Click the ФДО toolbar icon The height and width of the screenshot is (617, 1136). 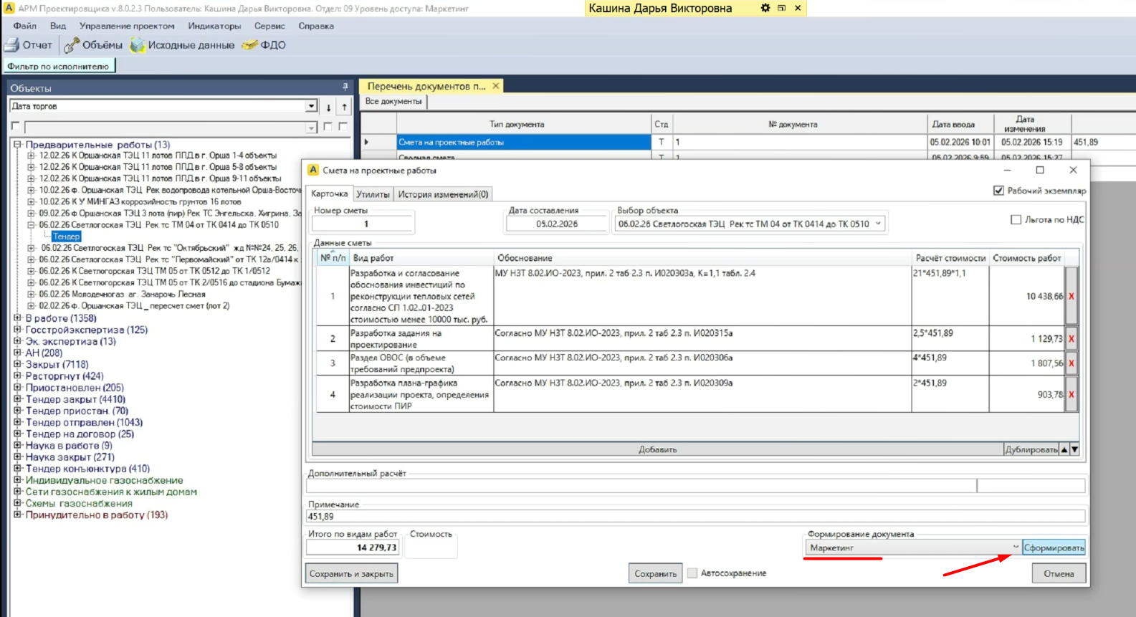point(249,45)
